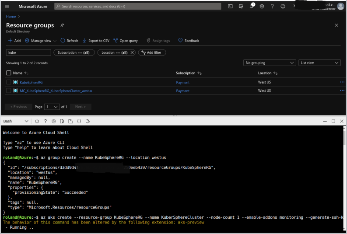The height and width of the screenshot is (234, 347).
Task: Pin the Resource groups page
Action: (x=62, y=25)
